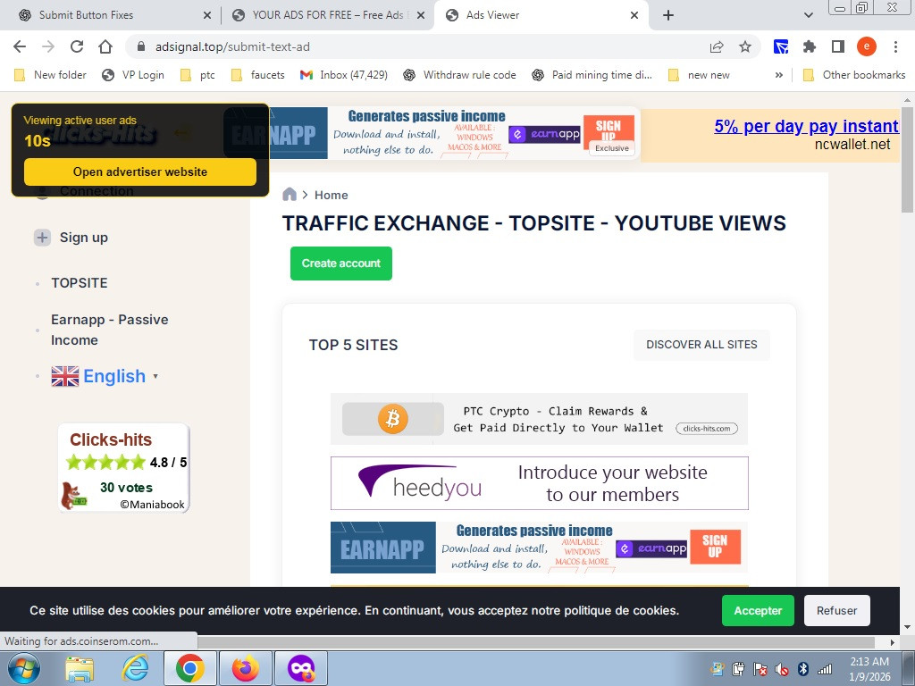Viewport: 915px width, 686px height.
Task: Open Firefox from the taskbar
Action: point(245,668)
